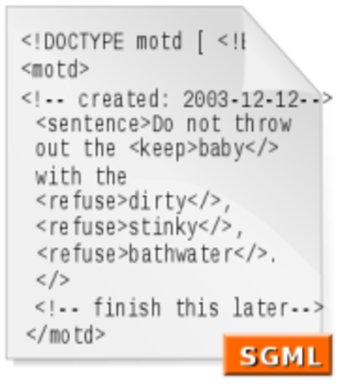Screen dimensions: 338x385
Task: Select the word "dirty"
Action: (157, 202)
